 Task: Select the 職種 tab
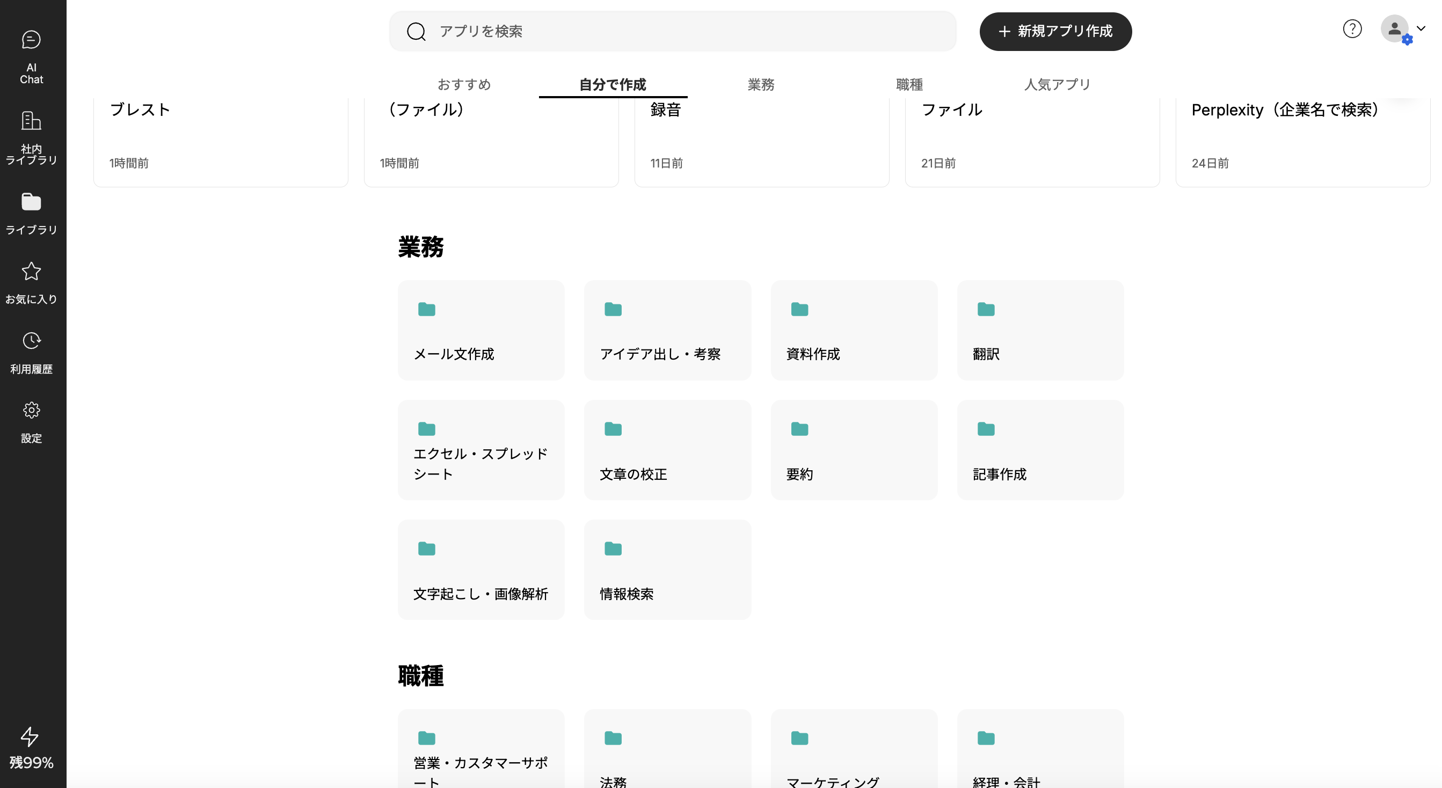pos(909,84)
